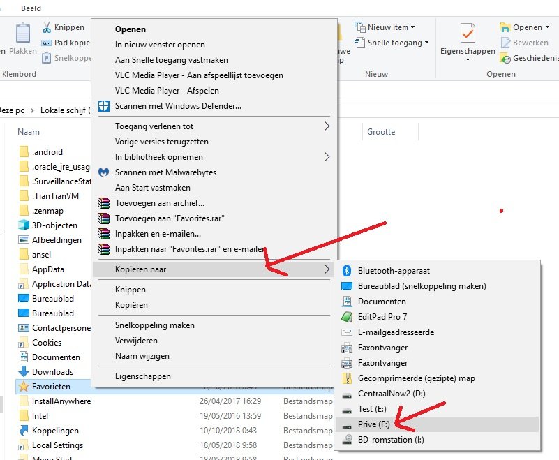Select the .zenmap folder
The height and width of the screenshot is (460, 559).
point(47,211)
